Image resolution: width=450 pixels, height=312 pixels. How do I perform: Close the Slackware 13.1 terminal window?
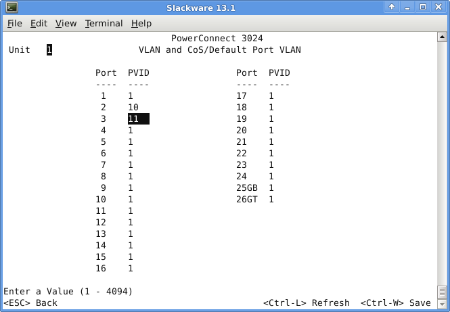[439, 7]
